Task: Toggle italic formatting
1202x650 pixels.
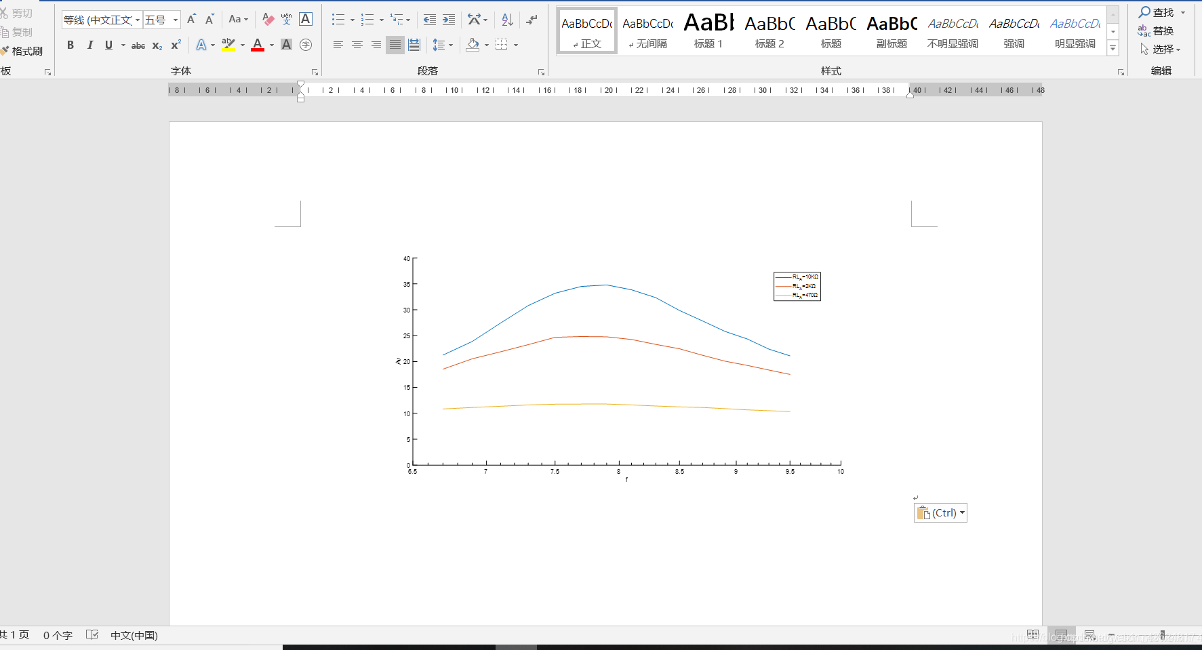Action: 89,45
